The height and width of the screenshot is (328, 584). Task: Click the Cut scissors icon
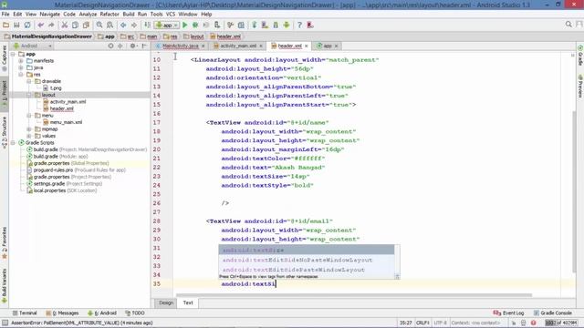tap(65, 25)
